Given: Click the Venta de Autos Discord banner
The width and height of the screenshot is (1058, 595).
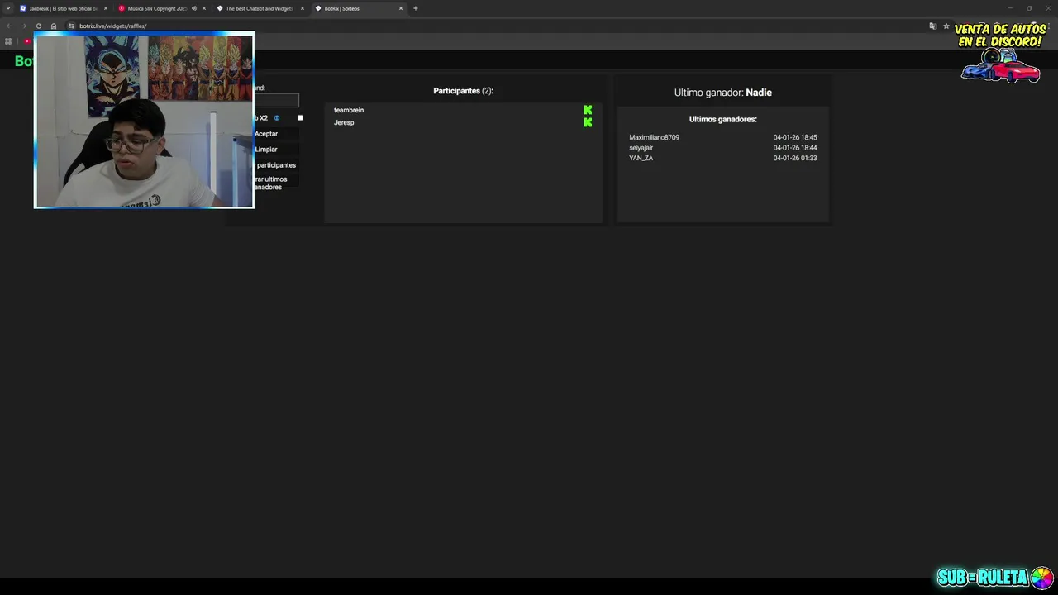Looking at the screenshot, I should [1000, 53].
